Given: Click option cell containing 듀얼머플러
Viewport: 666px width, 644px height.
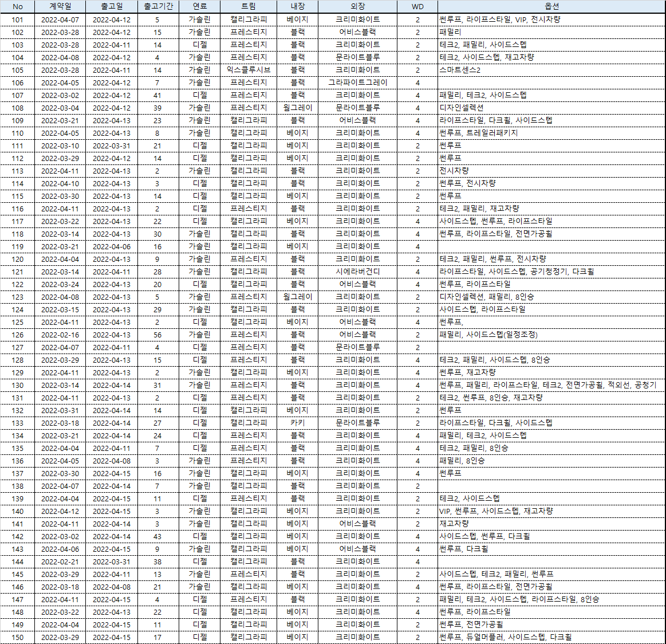Looking at the screenshot, I should click(551, 637).
